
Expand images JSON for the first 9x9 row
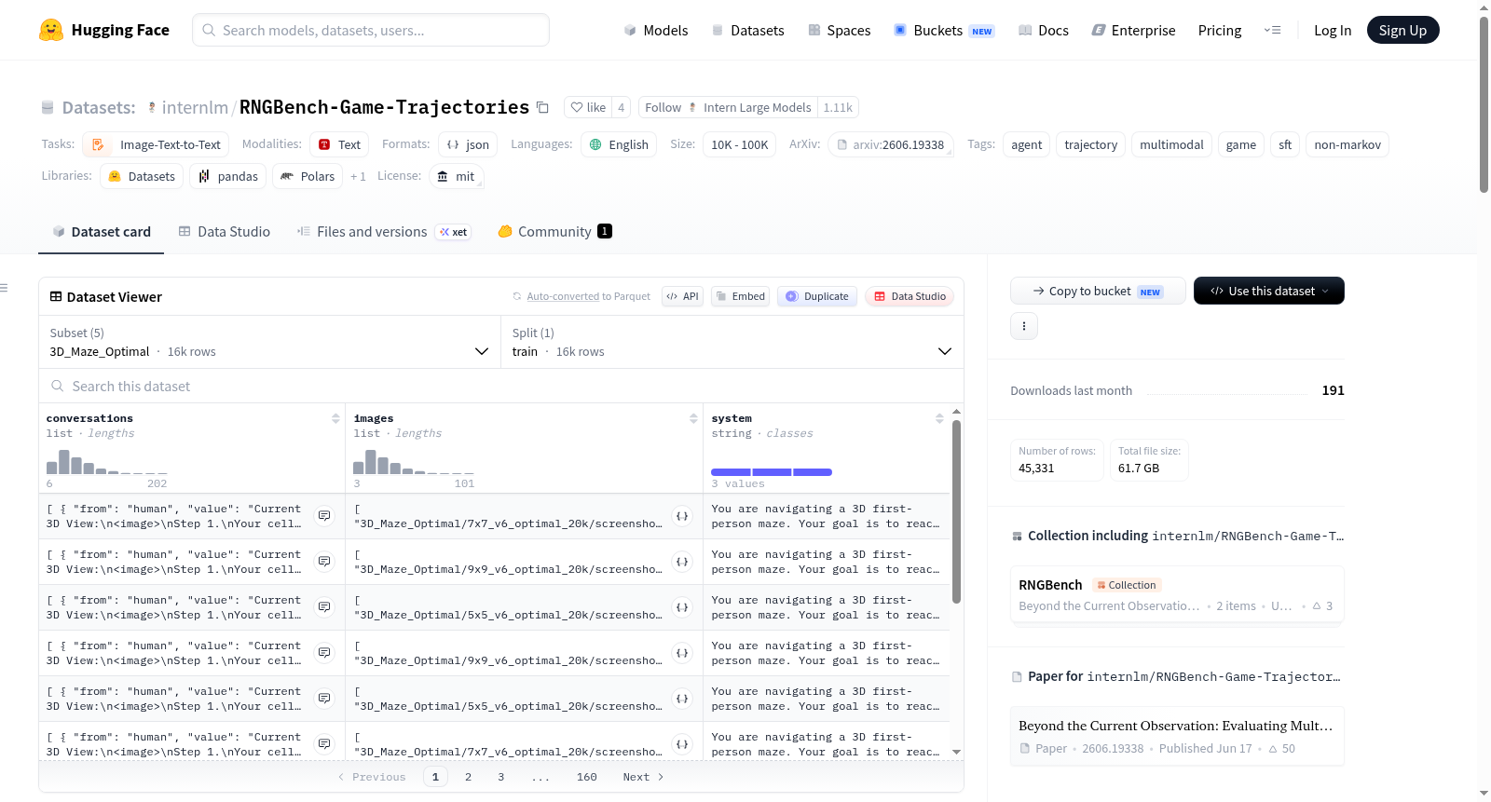click(x=682, y=562)
